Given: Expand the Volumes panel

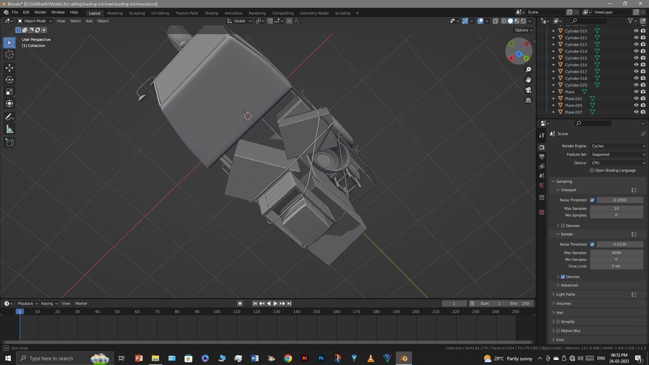Looking at the screenshot, I should point(563,303).
